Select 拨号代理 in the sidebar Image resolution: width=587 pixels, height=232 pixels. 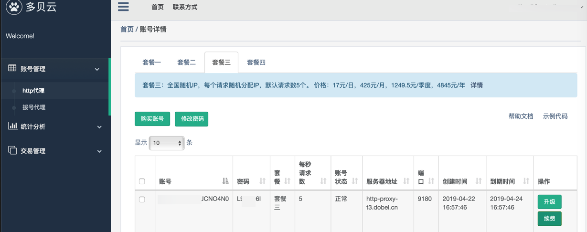(34, 107)
